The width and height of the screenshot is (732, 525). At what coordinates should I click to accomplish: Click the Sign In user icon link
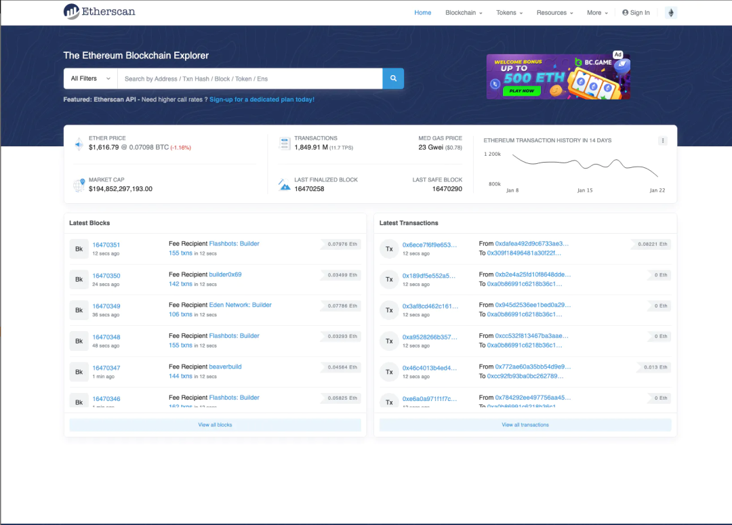(x=636, y=13)
